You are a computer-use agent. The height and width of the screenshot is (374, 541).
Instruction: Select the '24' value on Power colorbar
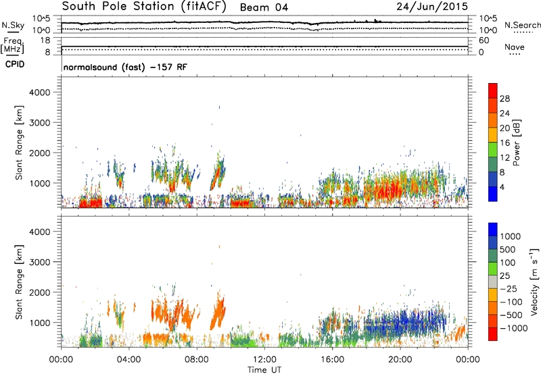click(504, 113)
